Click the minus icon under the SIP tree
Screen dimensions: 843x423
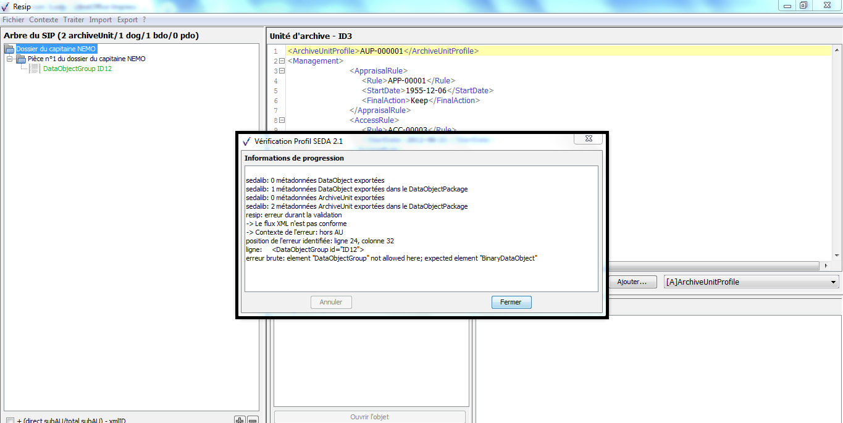[253, 420]
